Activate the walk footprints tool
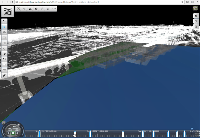Screen dimensions: 200x138 pyautogui.click(x=4, y=59)
